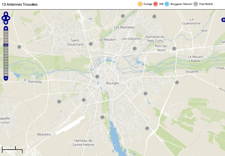Viewport: 225px width, 156px height.
Task: Open antenna marker northwest of Bourges label
Action: (x=97, y=76)
